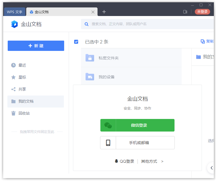
Task: Select 我的文档 in the sidebar
Action: [x=36, y=101]
